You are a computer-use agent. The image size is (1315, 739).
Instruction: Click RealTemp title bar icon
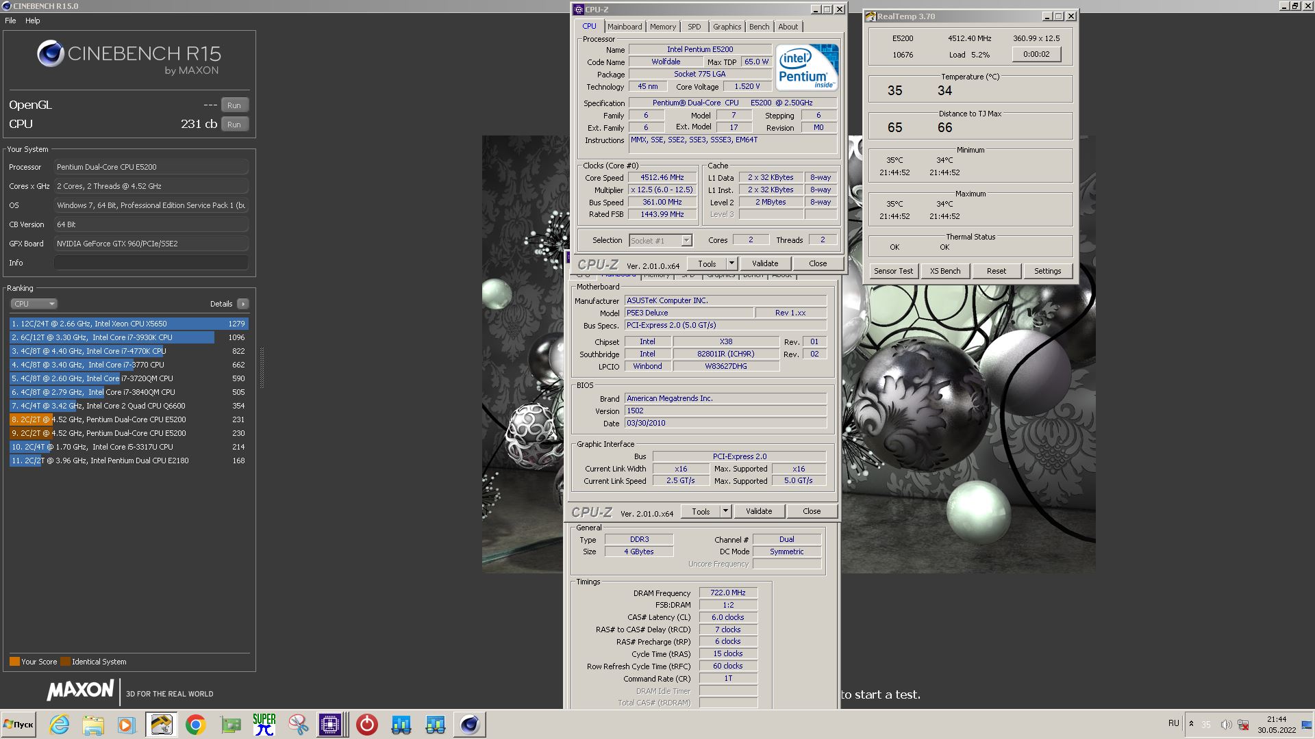click(x=871, y=16)
